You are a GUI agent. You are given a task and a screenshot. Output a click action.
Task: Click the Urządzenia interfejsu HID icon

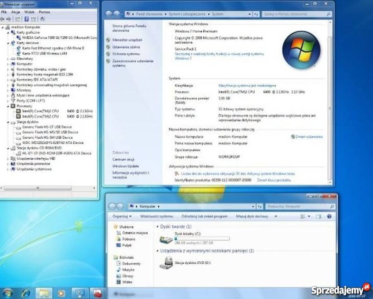coord(13,159)
